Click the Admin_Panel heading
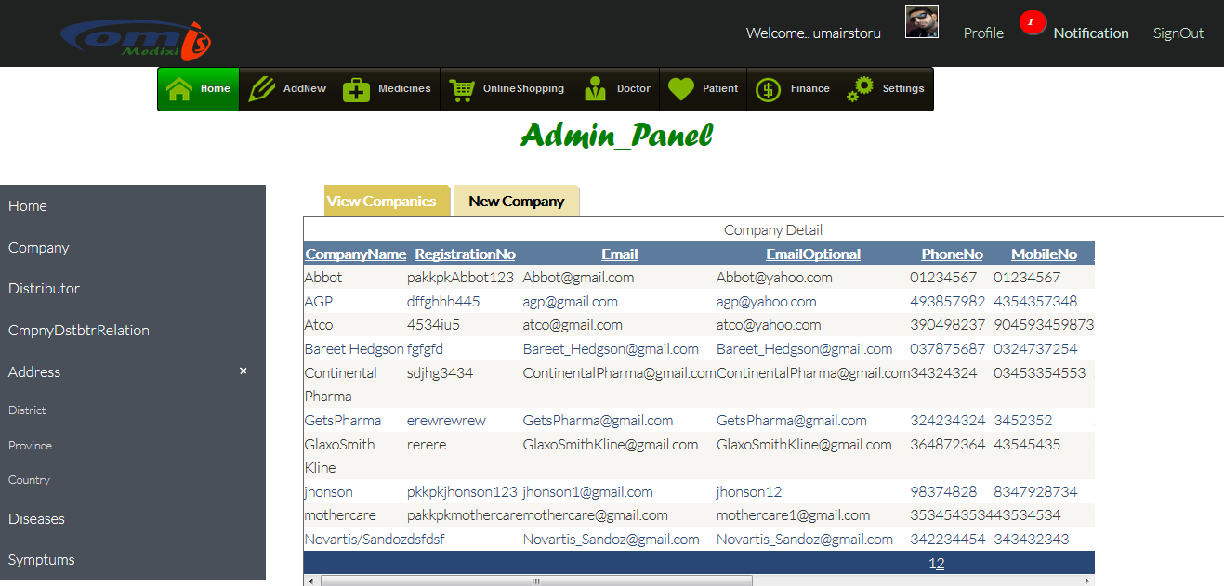This screenshot has width=1224, height=586. pyautogui.click(x=617, y=137)
